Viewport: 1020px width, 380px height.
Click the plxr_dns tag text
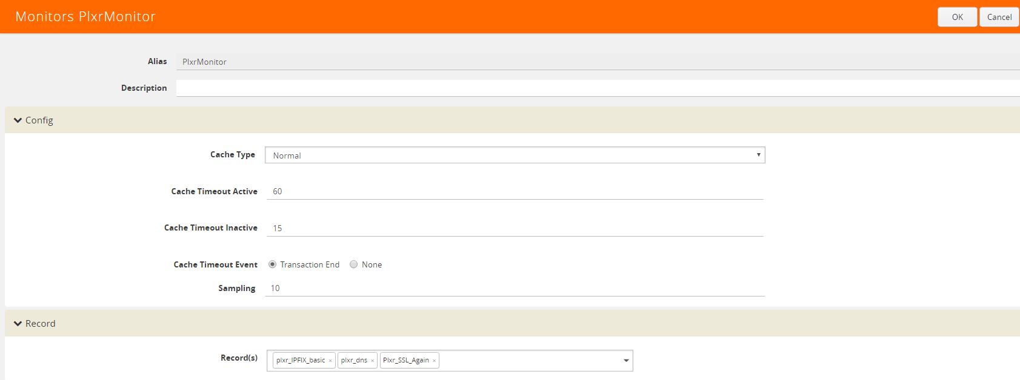pyautogui.click(x=354, y=360)
